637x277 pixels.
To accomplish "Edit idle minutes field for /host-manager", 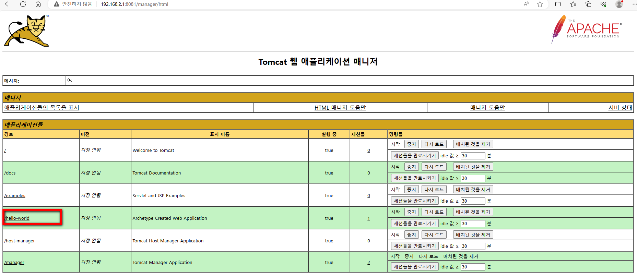I will coord(473,246).
